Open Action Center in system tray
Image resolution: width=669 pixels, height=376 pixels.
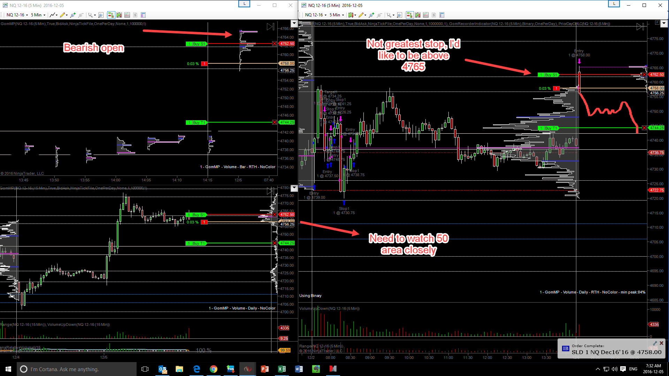(x=623, y=369)
